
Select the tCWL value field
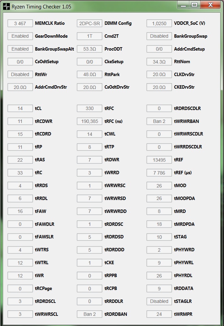[89, 134]
